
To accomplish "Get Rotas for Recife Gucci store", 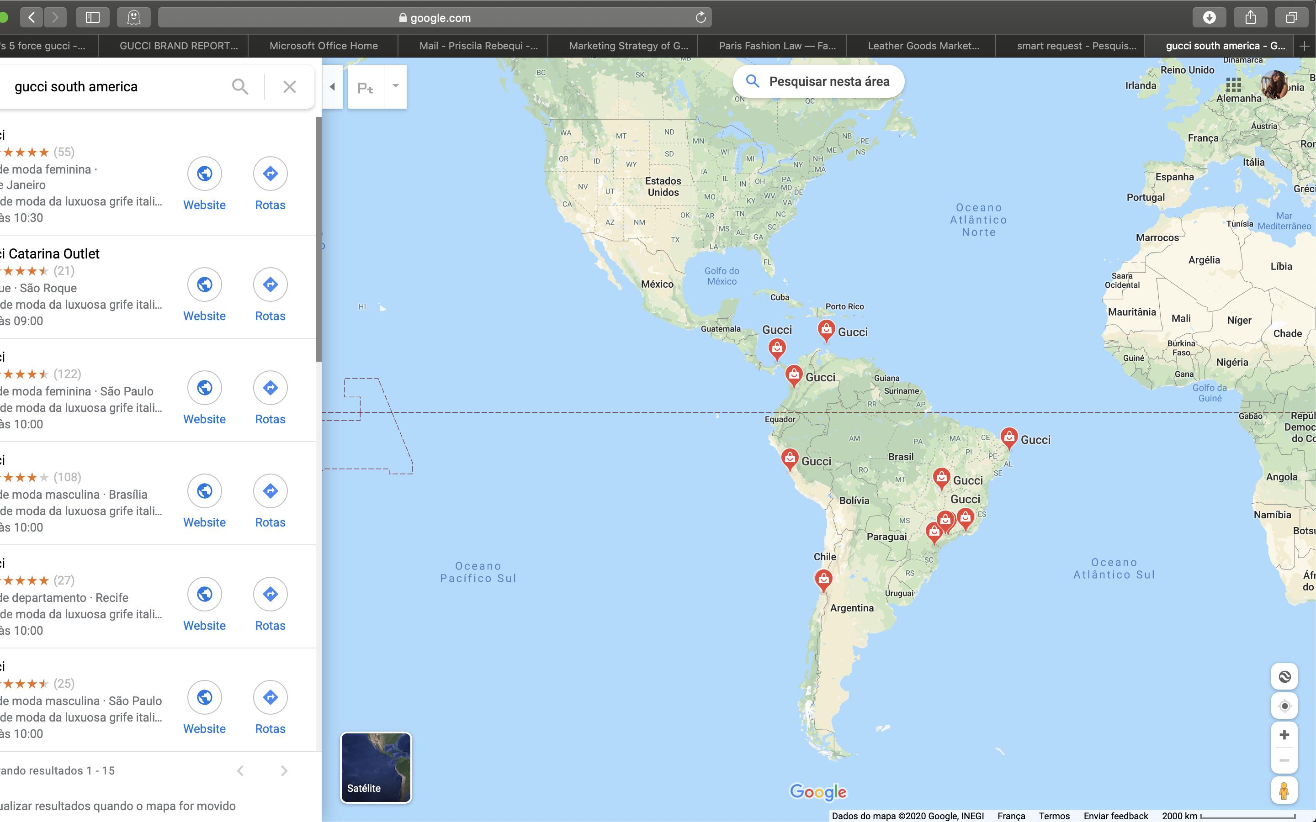I will tap(270, 594).
